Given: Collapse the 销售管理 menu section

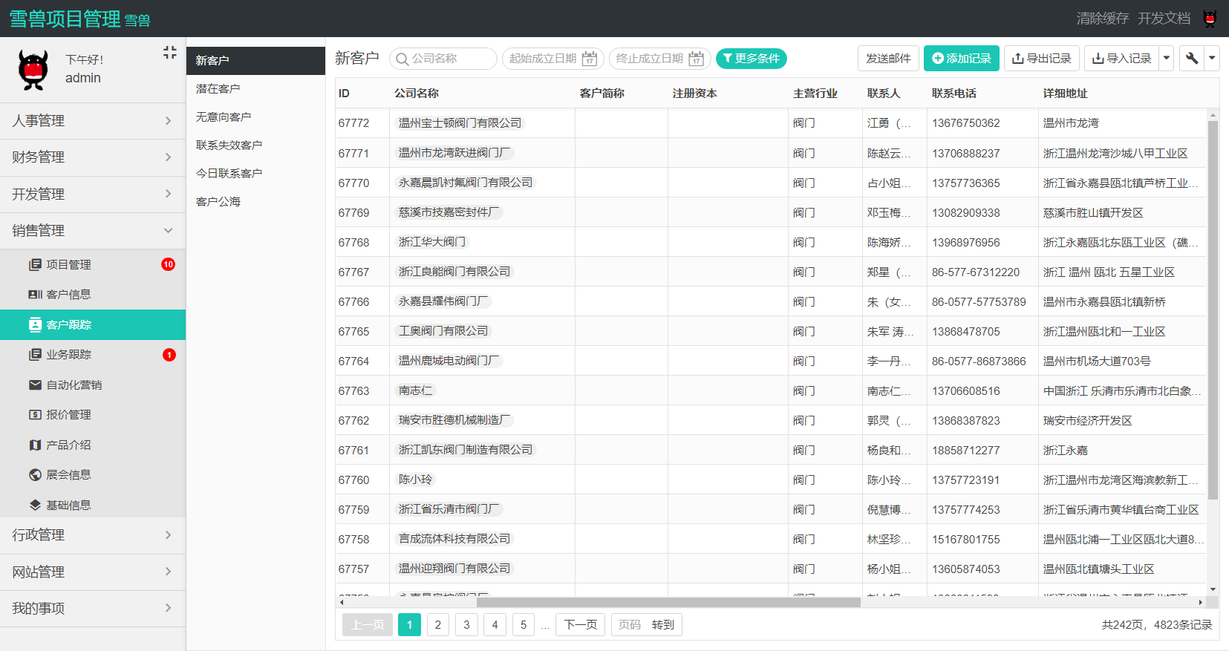Looking at the screenshot, I should (93, 231).
